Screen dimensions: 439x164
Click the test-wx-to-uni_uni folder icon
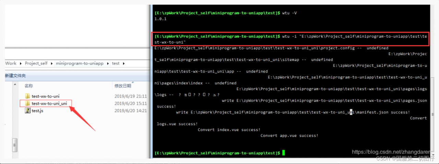click(x=28, y=103)
